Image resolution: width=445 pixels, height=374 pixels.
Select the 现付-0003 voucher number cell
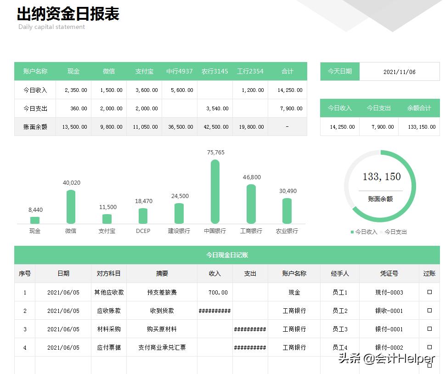coord(389,292)
